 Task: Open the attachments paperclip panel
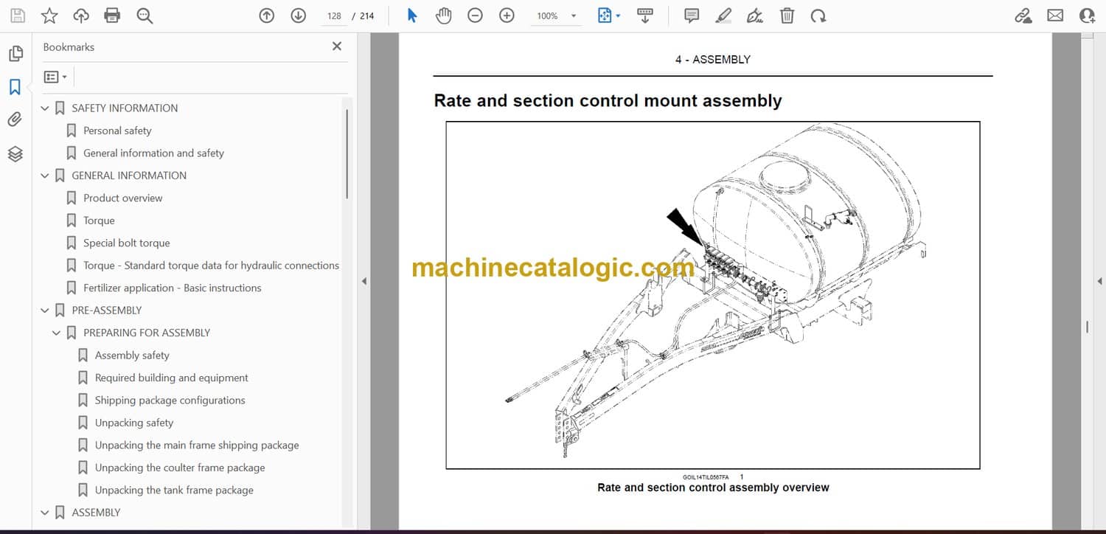click(15, 119)
